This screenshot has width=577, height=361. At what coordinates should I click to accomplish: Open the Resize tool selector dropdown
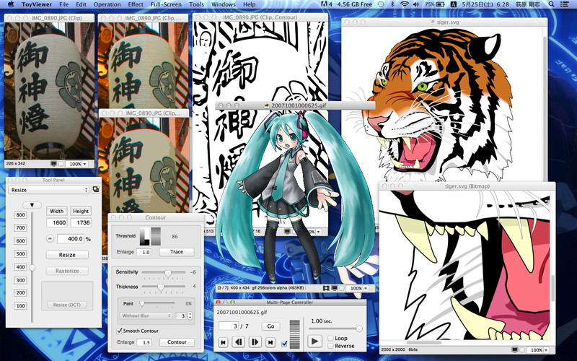coord(49,190)
